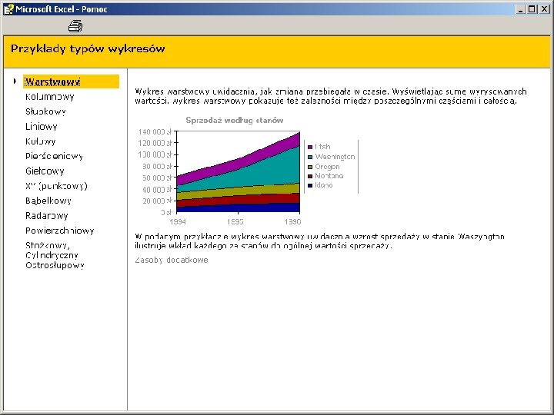The width and height of the screenshot is (554, 415).
Task: Open the Powierzchniowy chart example
Action: [60, 231]
